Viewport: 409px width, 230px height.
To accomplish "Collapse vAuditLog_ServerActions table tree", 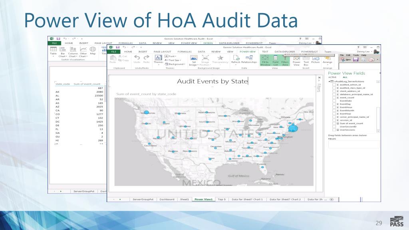I will pos(329,81).
